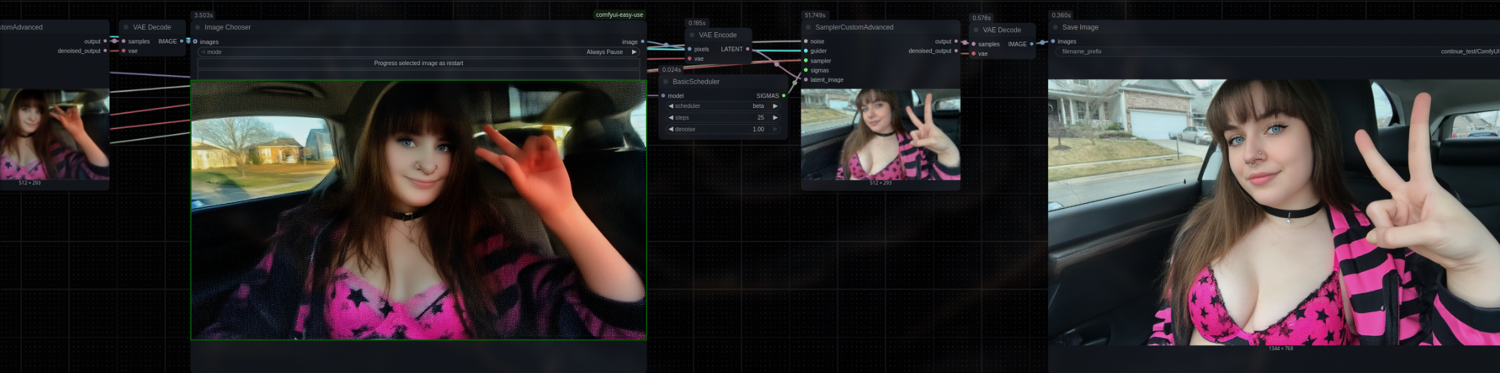The width and height of the screenshot is (1500, 373).
Task: Click the images input port on Save Image
Action: click(1053, 42)
